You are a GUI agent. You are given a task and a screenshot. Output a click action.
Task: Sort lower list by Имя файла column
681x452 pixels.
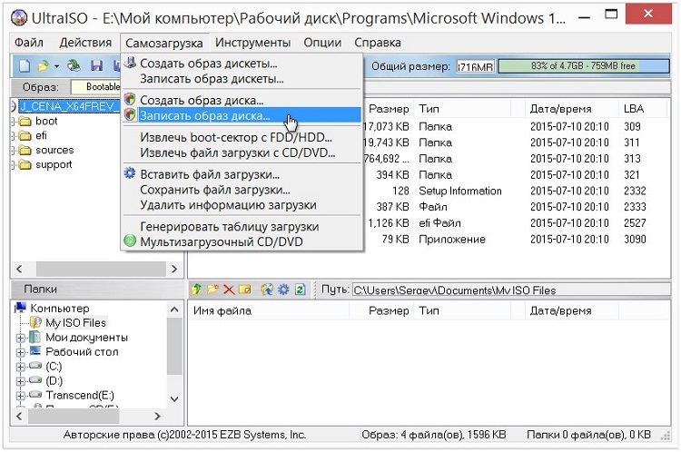tap(269, 311)
